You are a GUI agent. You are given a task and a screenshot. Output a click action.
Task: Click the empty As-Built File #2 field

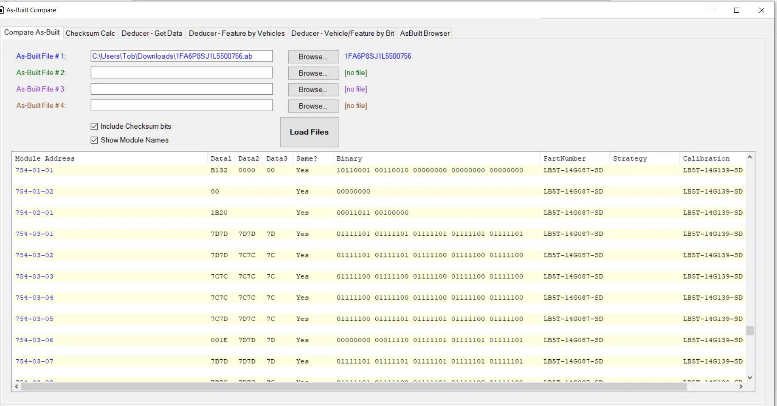[x=181, y=73]
